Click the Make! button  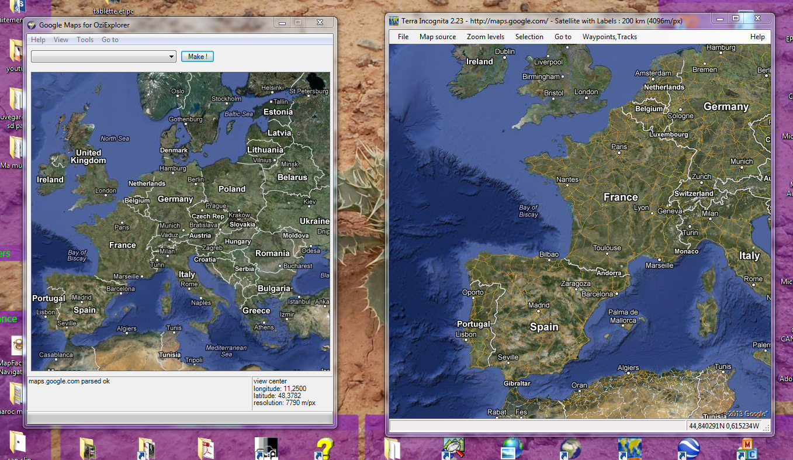click(198, 57)
